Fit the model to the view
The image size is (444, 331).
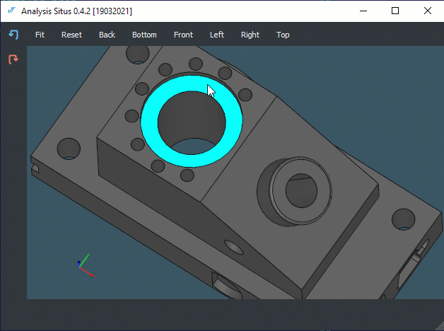coord(40,35)
